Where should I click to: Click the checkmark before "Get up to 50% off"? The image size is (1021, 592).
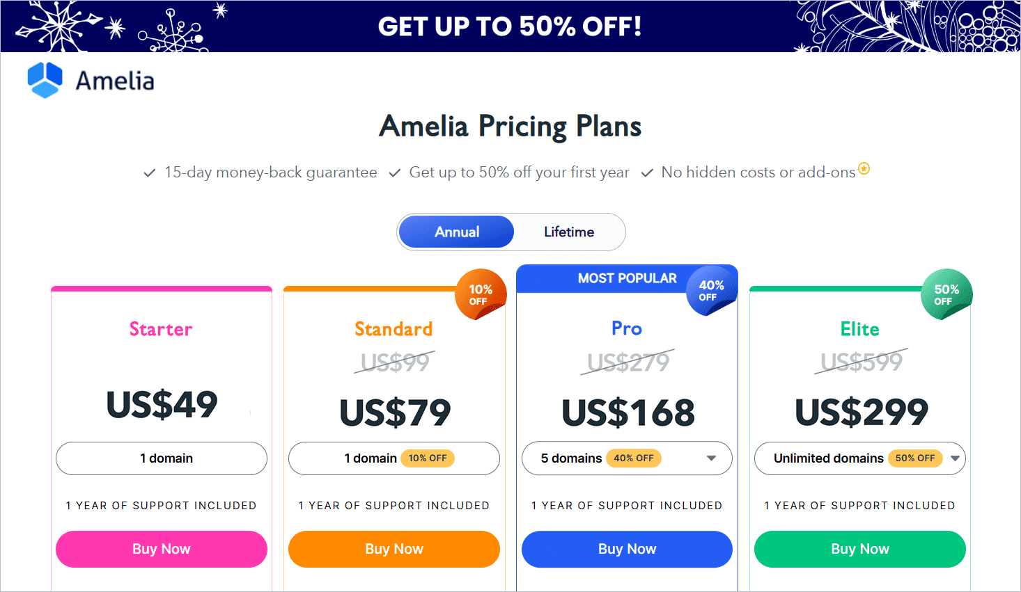(395, 172)
